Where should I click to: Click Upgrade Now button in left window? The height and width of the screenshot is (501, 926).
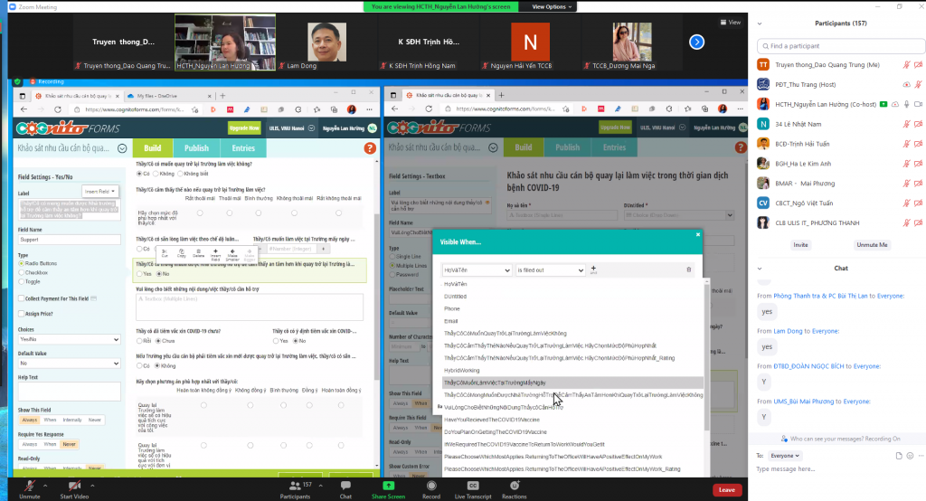coord(244,128)
